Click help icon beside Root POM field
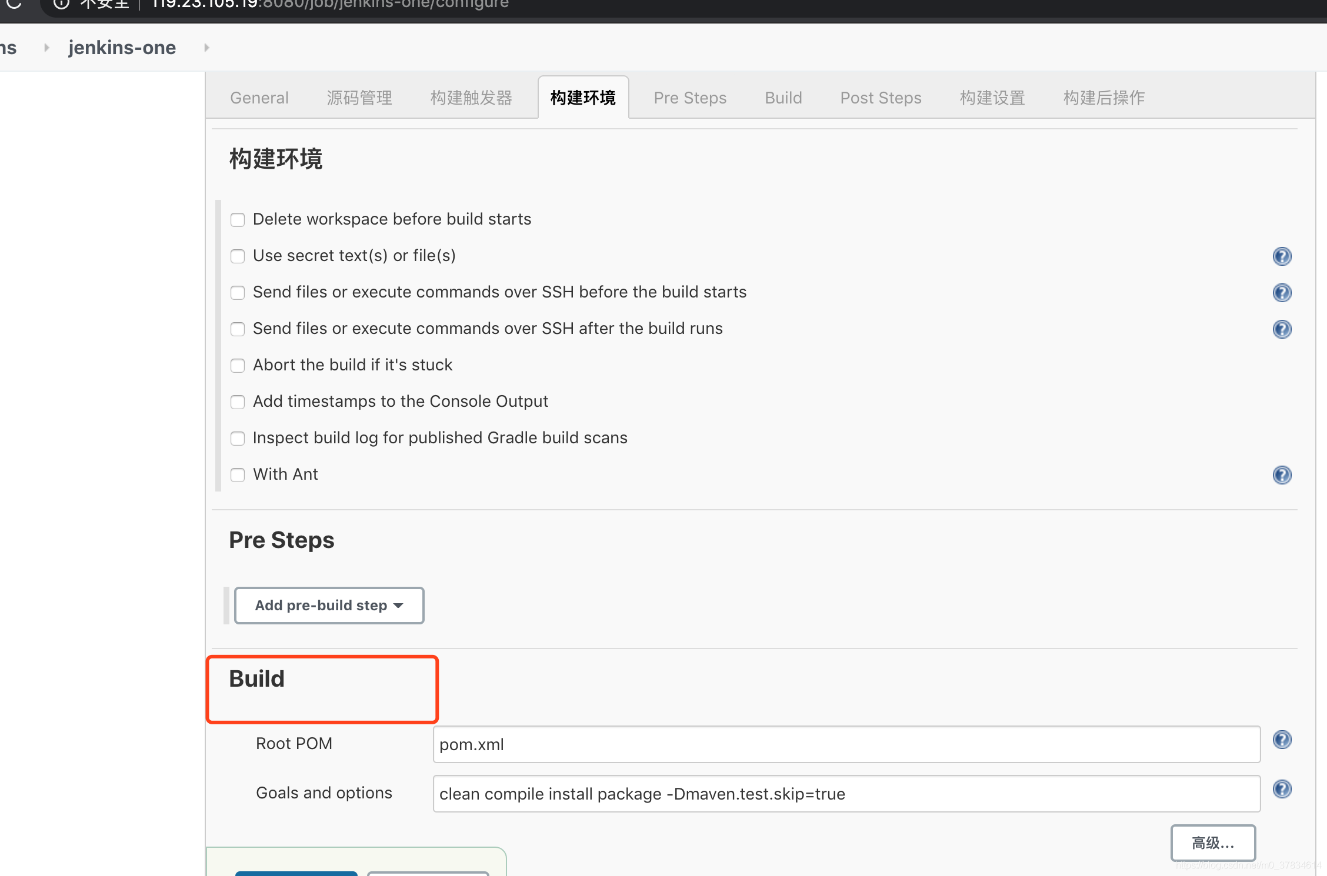 click(1282, 740)
